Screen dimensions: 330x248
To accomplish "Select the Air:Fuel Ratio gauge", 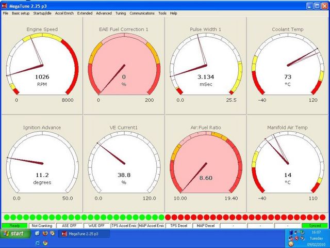I will [206, 165].
